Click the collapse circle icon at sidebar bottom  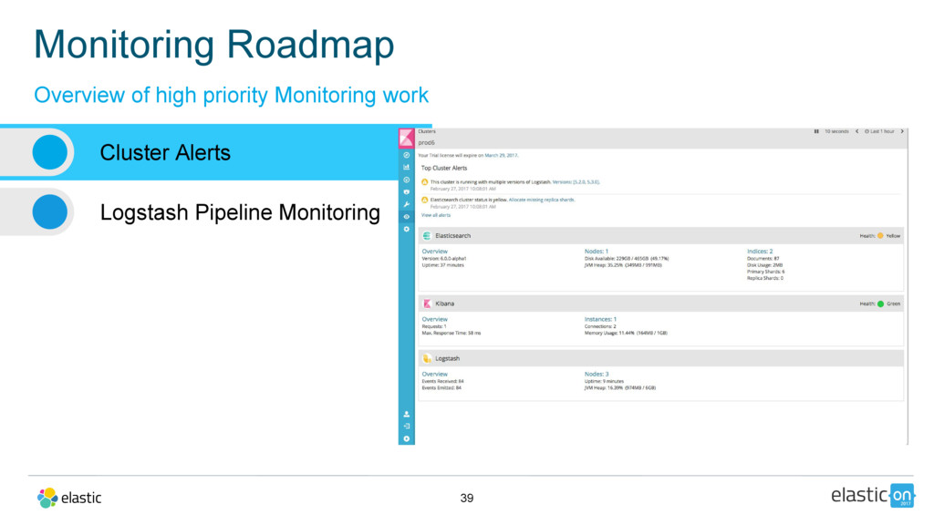point(406,438)
